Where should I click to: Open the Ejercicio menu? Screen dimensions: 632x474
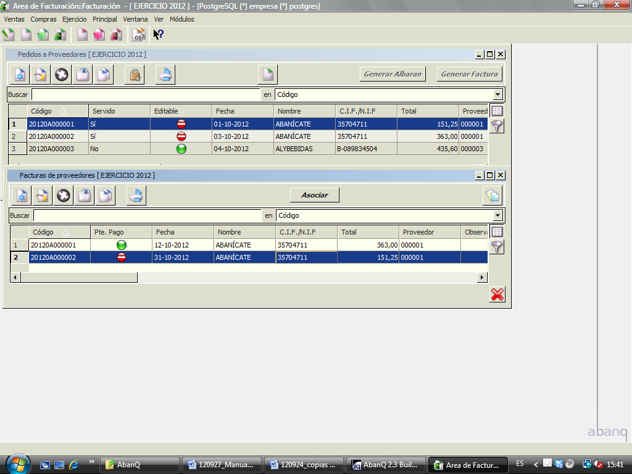tap(74, 19)
